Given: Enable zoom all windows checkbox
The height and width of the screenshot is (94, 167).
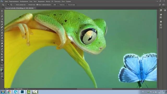Looking at the screenshot, I should coord(28,5).
